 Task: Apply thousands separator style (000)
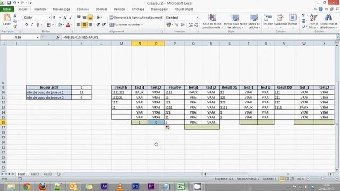(183, 25)
